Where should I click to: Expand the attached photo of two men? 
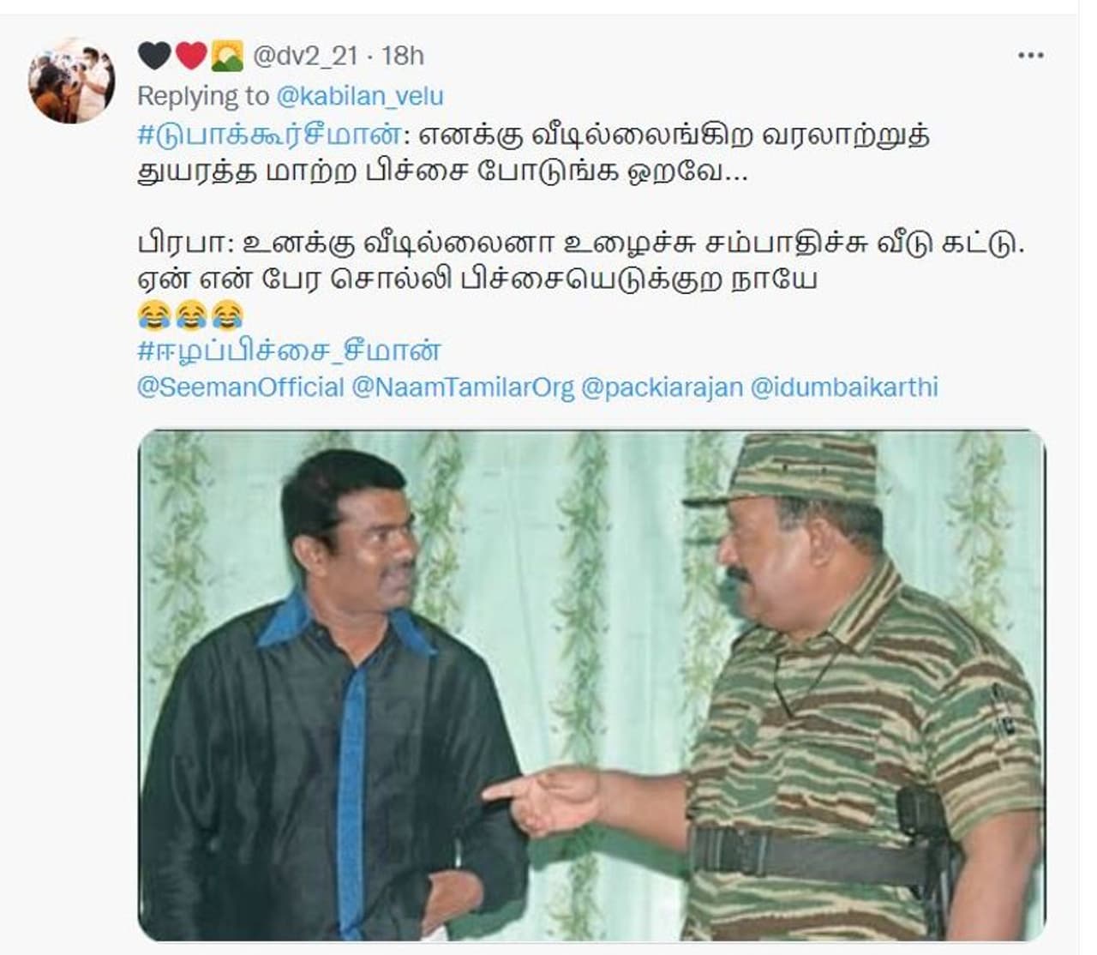coord(591,685)
